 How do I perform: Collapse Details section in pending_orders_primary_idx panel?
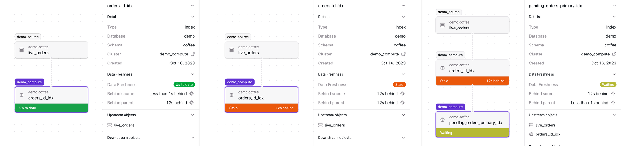click(614, 17)
